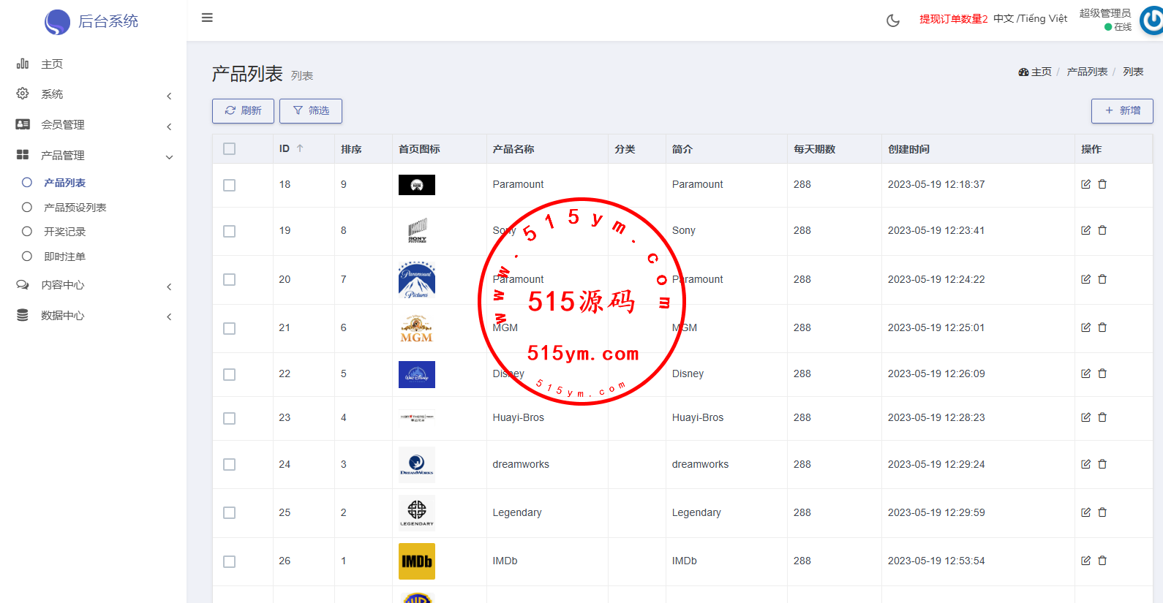Switch to dark mode moon icon
The image size is (1163, 603).
click(893, 20)
